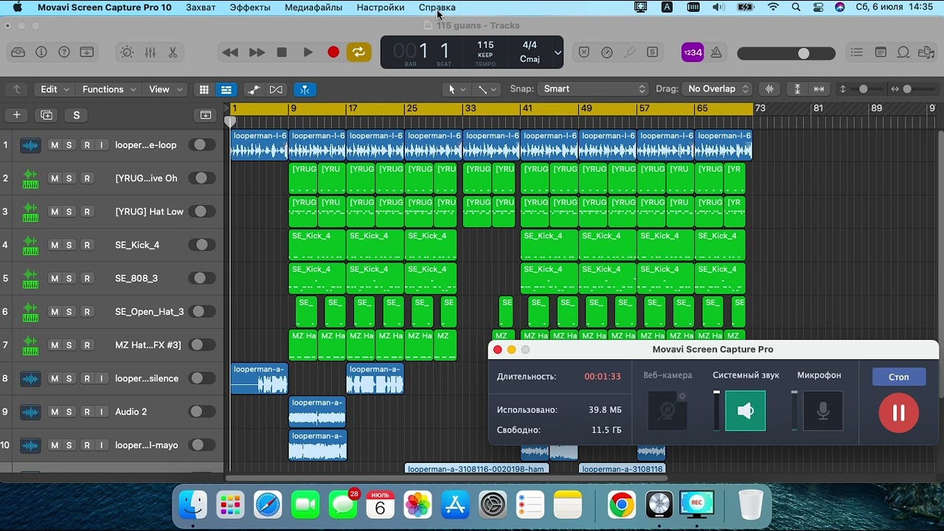Image resolution: width=944 pixels, height=531 pixels.
Task: Open the pointer tool dropdown
Action: pyautogui.click(x=457, y=89)
